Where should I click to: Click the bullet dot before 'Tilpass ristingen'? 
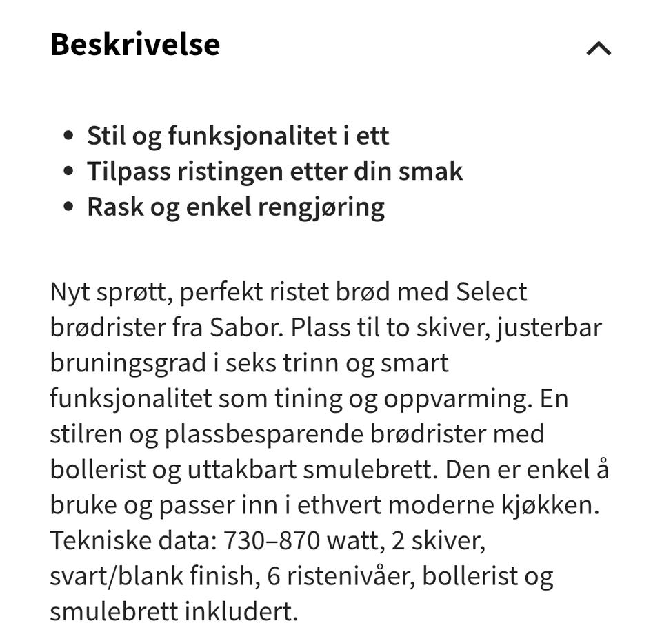[68, 172]
